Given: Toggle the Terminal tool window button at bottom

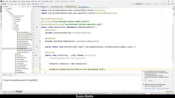Looking at the screenshot, I should 19,91.
